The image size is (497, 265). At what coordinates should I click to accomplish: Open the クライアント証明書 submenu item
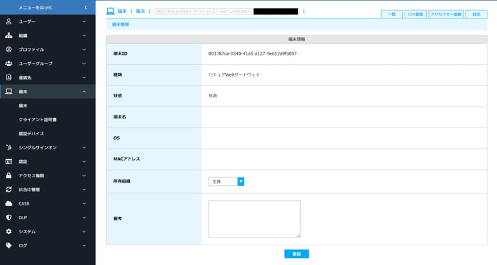38,120
